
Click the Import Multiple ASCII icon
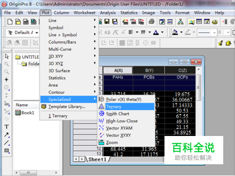coord(141,22)
